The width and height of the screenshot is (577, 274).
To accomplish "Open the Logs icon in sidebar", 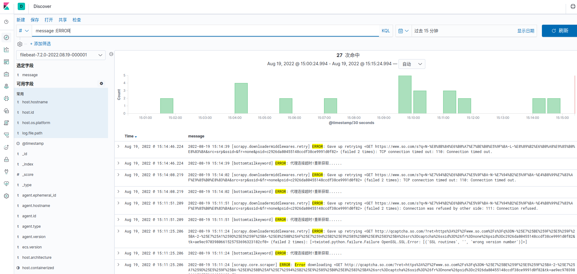I will (x=6, y=123).
